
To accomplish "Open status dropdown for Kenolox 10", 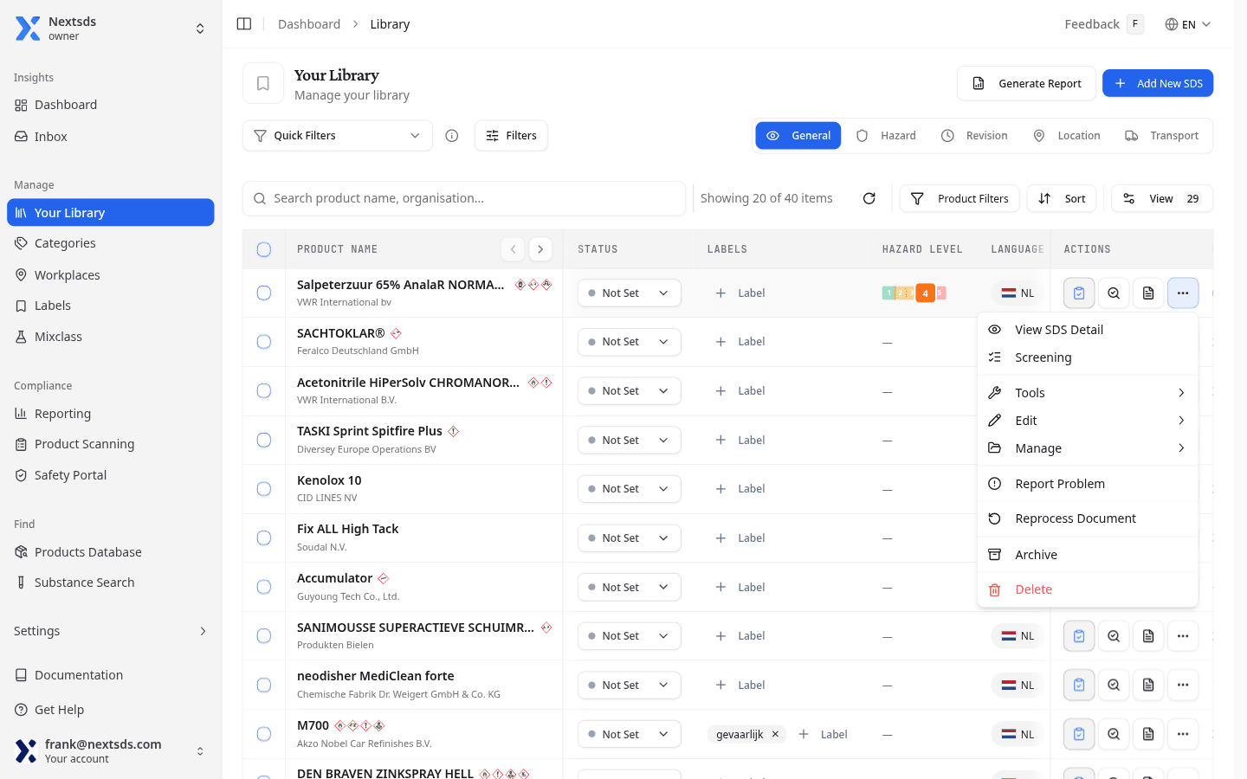I will (630, 489).
